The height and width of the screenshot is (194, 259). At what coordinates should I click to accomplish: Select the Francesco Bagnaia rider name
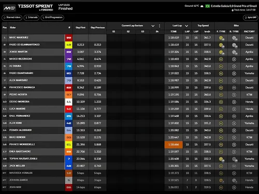point(22,88)
